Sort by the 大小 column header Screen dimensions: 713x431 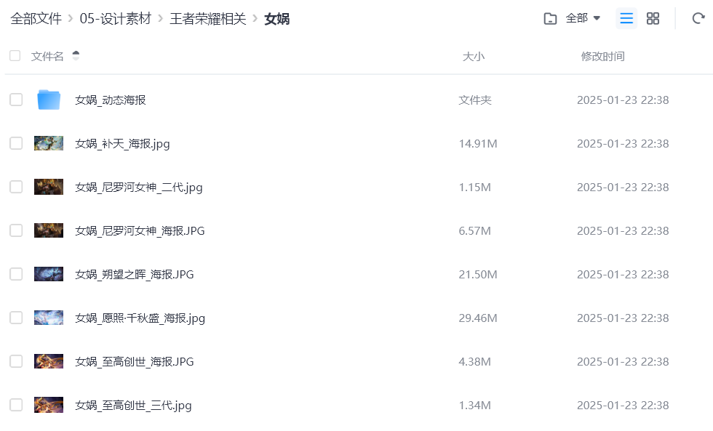[x=473, y=56]
